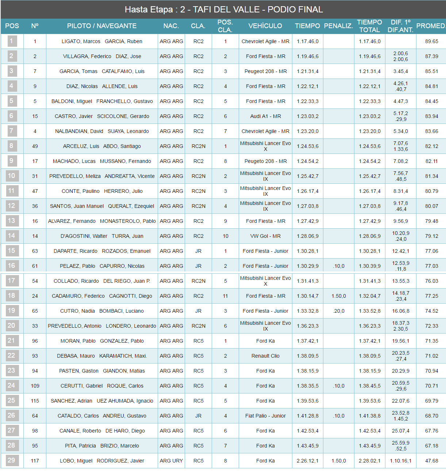Image resolution: width=446 pixels, height=472 pixels.
Task: Select the position 25 badge
Action: [12, 400]
